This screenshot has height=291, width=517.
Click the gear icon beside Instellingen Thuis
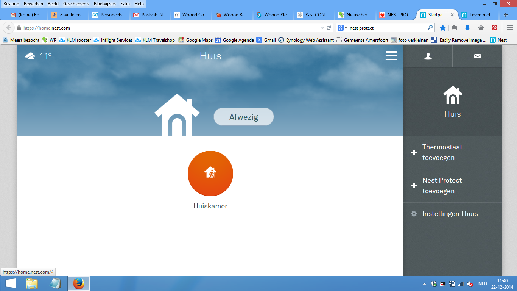coord(414,214)
